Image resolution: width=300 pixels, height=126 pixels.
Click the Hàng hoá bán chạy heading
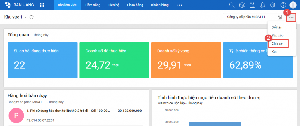[27, 96]
